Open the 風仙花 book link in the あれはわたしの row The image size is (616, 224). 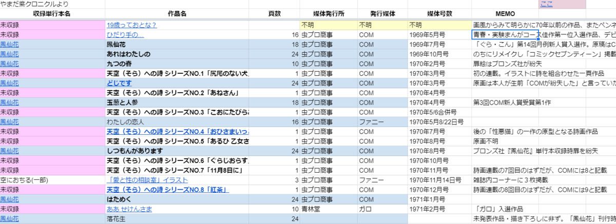(x=10, y=54)
